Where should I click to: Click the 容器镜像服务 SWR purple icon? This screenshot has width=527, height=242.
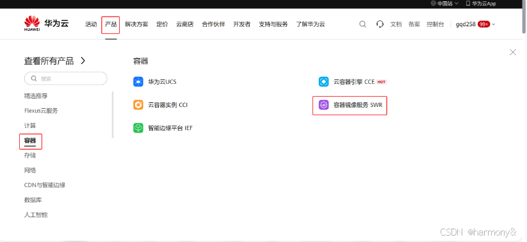[323, 105]
